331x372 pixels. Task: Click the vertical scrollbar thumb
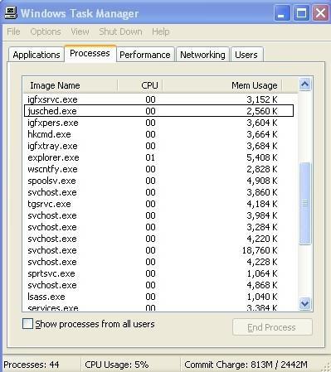[304, 204]
